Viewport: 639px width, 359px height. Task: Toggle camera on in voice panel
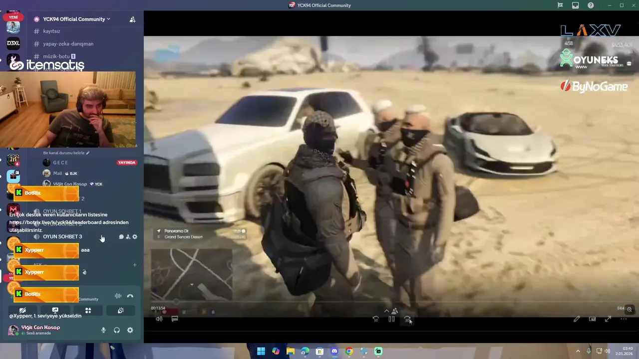(22, 310)
